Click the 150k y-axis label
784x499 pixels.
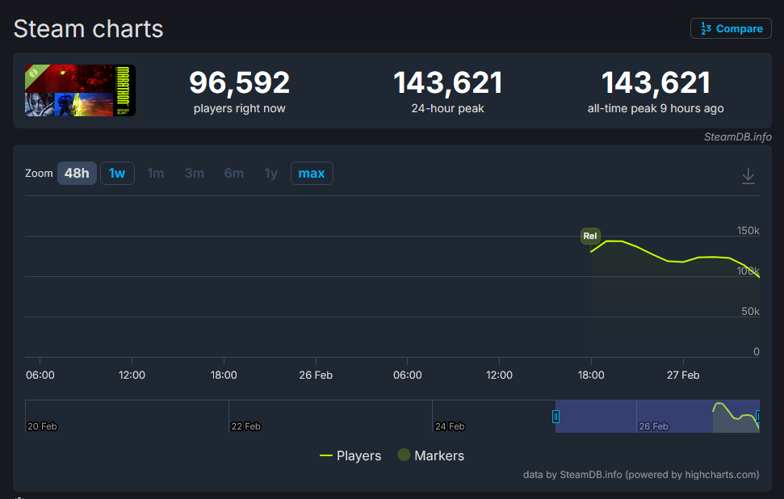tap(748, 230)
